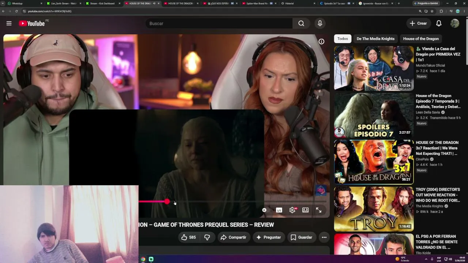
Task: Show video info card icon
Action: click(321, 42)
